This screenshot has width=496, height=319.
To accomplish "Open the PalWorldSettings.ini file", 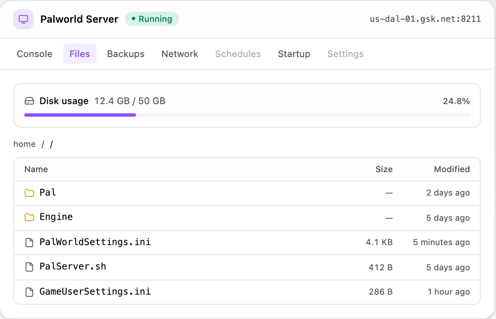I will point(95,242).
